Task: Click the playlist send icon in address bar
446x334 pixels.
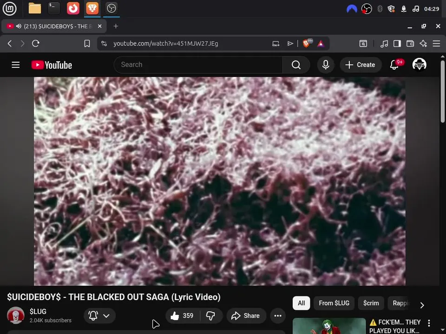Action: point(290,44)
